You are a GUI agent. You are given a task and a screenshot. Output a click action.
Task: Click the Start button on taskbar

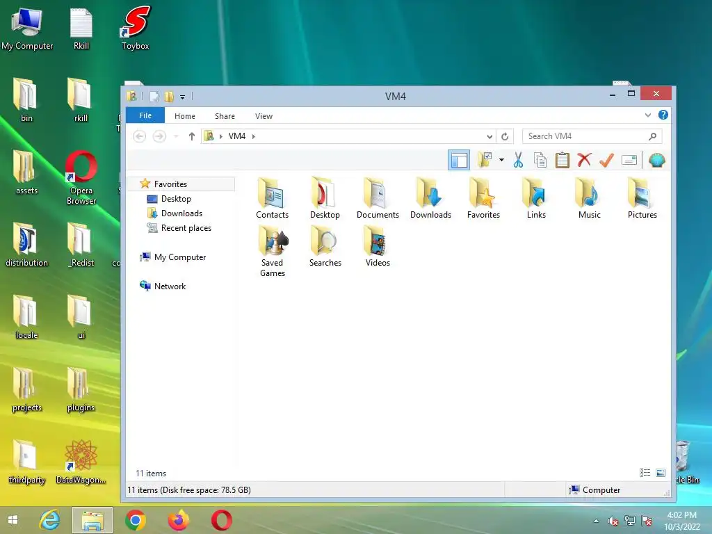[x=13, y=520]
